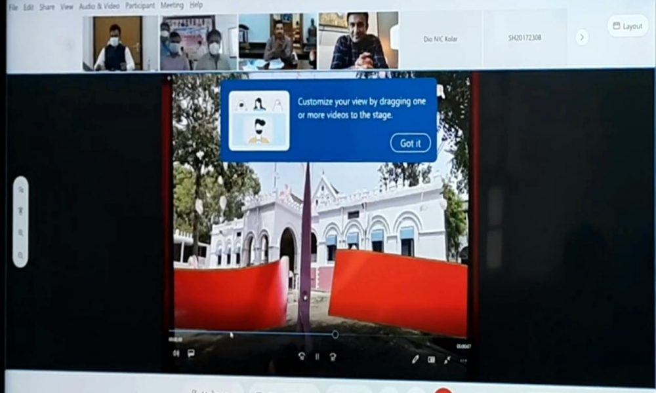Select the video tile showing three masked people
Viewport: 656px width, 393px height.
pos(198,42)
